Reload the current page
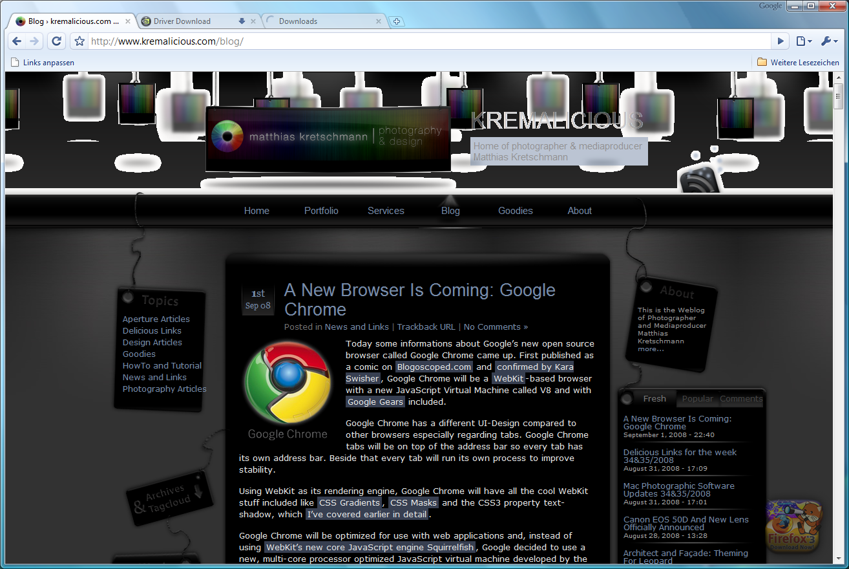849x569 pixels. coord(57,41)
